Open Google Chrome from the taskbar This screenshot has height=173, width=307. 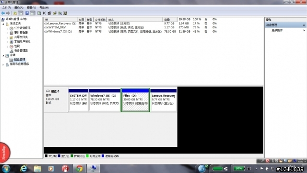pyautogui.click(x=79, y=169)
